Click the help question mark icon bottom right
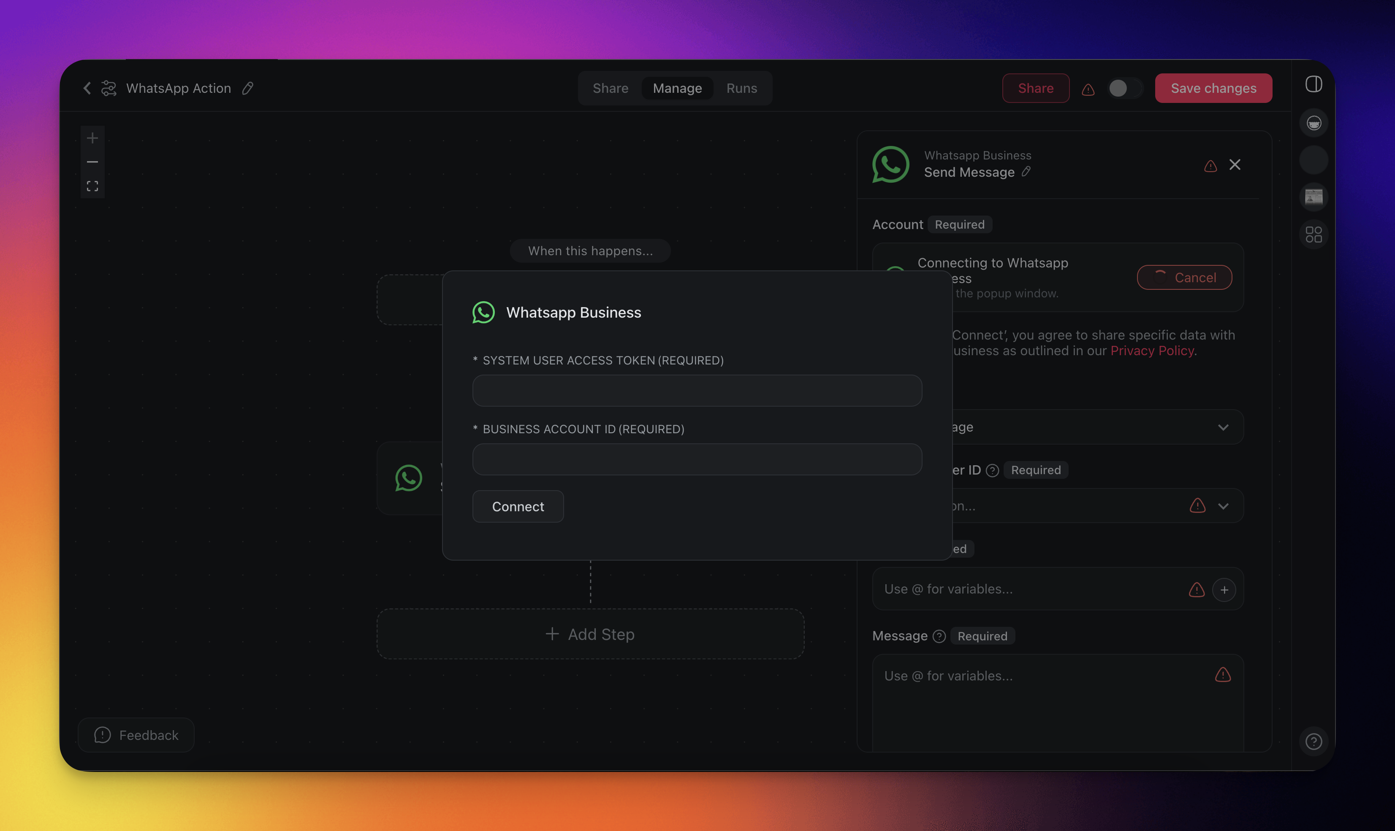Image resolution: width=1395 pixels, height=831 pixels. click(x=1313, y=742)
